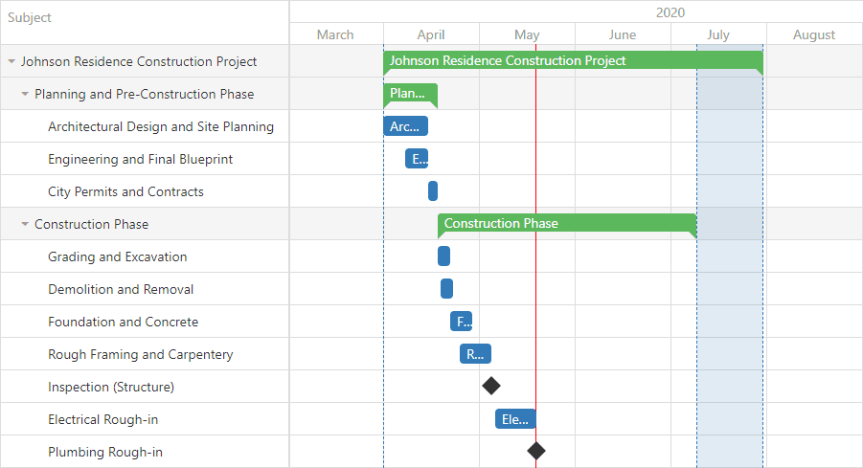This screenshot has height=468, width=863.
Task: Click the July month header
Action: click(x=718, y=34)
